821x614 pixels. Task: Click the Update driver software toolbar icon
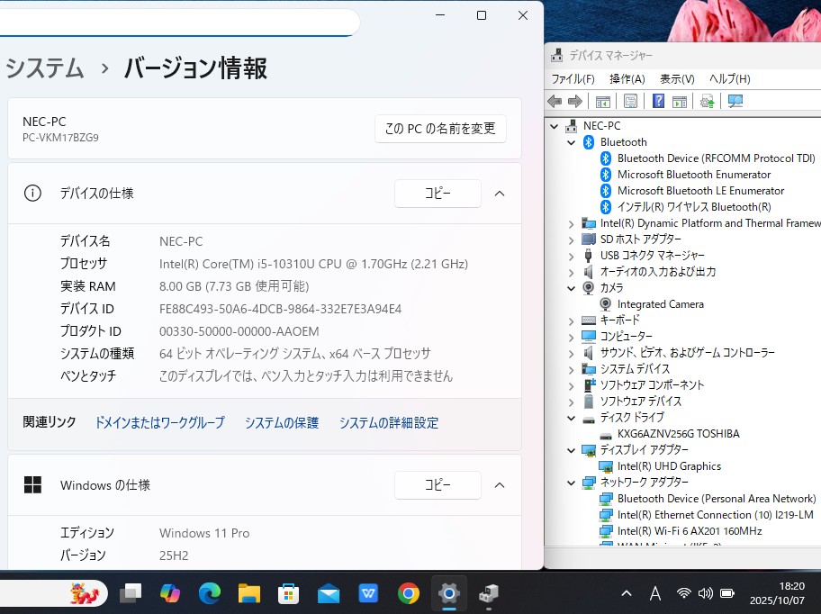click(x=708, y=102)
